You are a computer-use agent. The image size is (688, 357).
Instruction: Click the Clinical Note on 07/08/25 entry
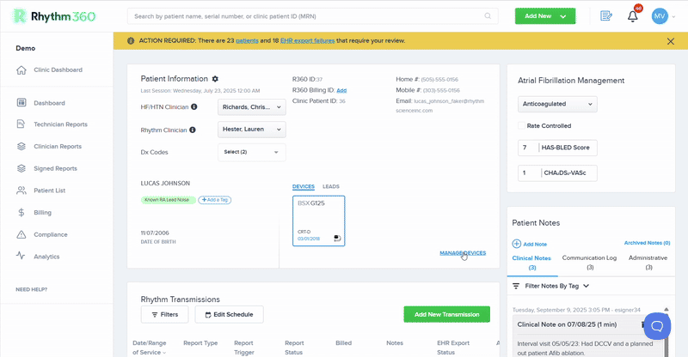[x=567, y=324]
